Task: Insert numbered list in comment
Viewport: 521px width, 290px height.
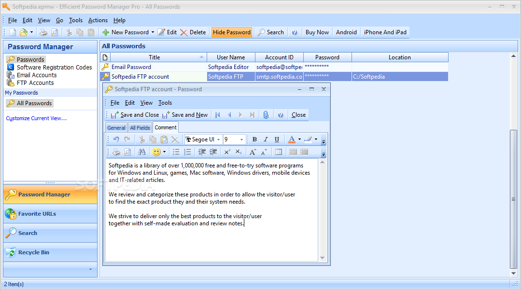Action: coord(187,152)
